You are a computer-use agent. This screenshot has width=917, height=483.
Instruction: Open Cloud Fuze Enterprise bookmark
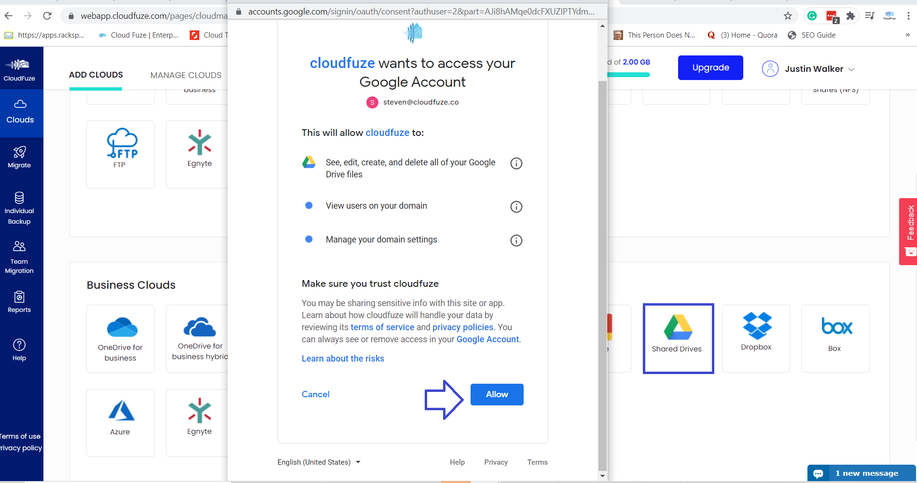pyautogui.click(x=138, y=35)
